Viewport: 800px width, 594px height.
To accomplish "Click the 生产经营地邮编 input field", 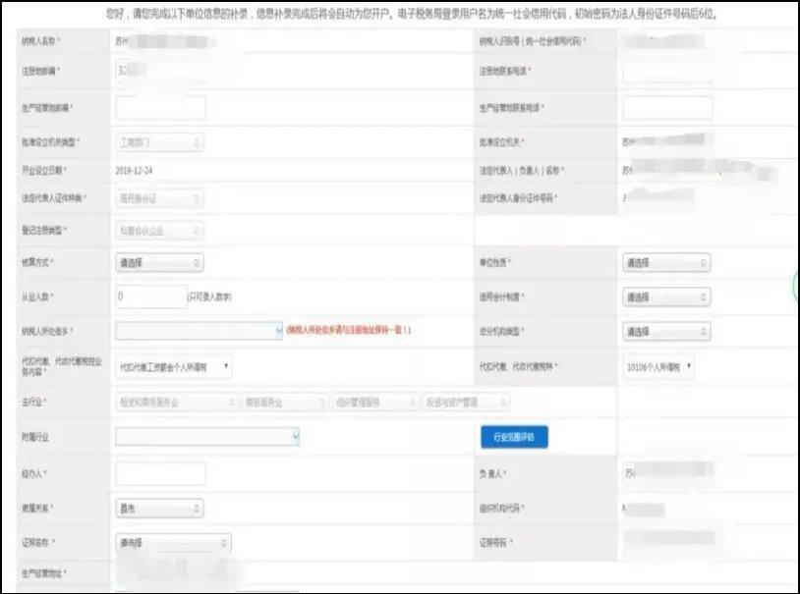I will 161,108.
